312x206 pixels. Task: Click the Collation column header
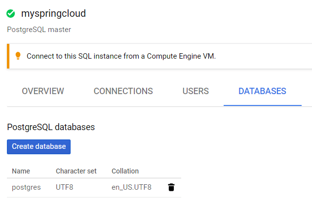coord(125,171)
